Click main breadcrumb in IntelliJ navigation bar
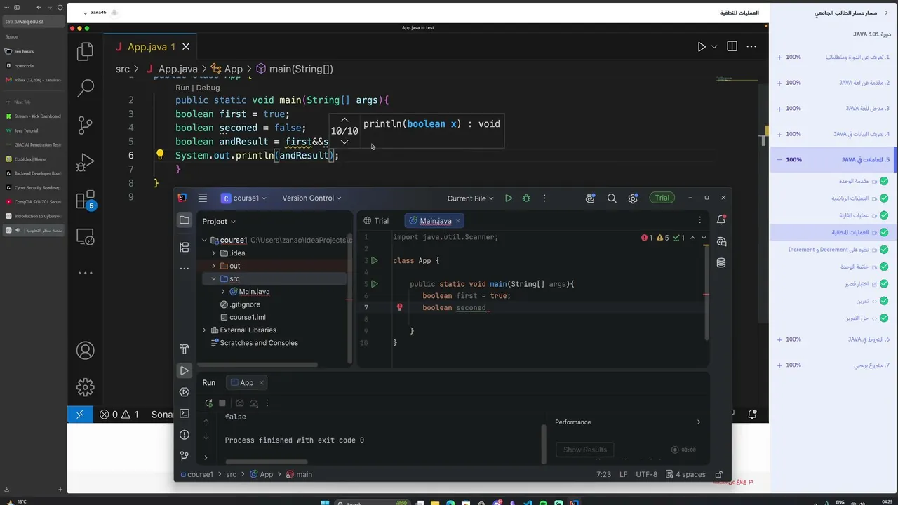 point(300,474)
